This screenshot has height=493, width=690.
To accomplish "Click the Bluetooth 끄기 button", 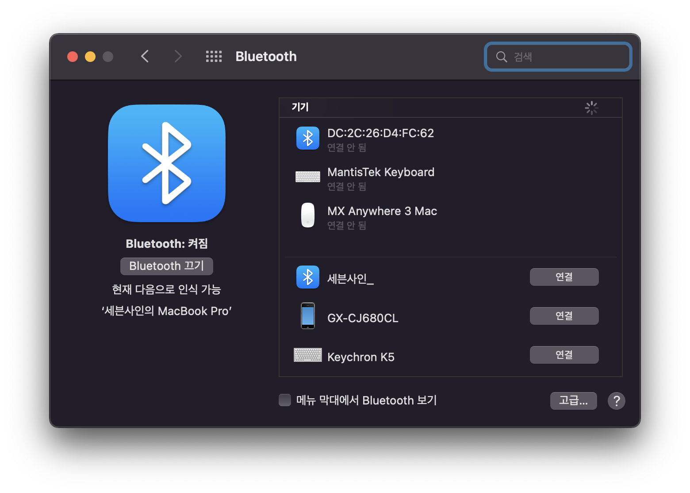I will click(167, 266).
